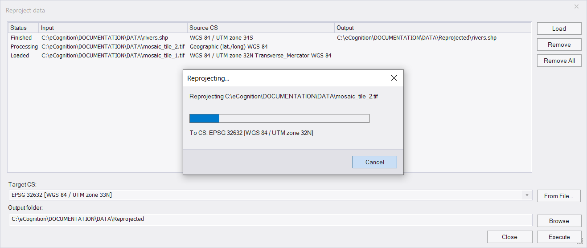587x248 pixels.
Task: Close the Reproject data window
Action: coord(576,7)
